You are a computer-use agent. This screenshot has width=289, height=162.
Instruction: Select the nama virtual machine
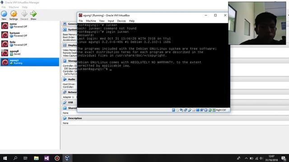pyautogui.click(x=30, y=26)
